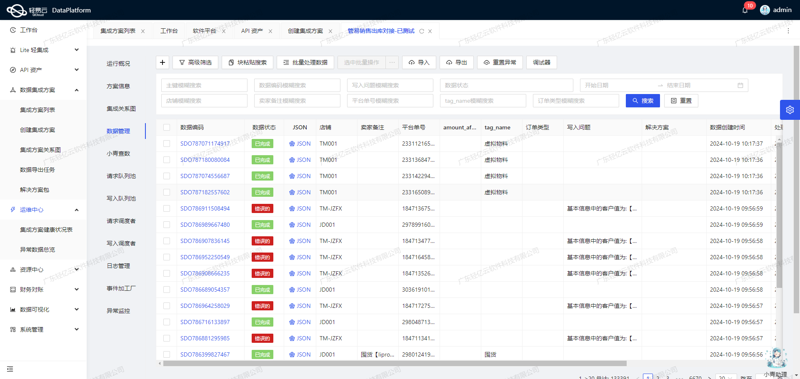The height and width of the screenshot is (379, 800).
Task: Click the 搜索 search button
Action: 642,100
